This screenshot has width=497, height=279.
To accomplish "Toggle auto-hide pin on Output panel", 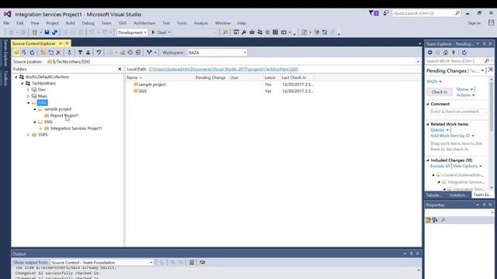I will [411, 253].
